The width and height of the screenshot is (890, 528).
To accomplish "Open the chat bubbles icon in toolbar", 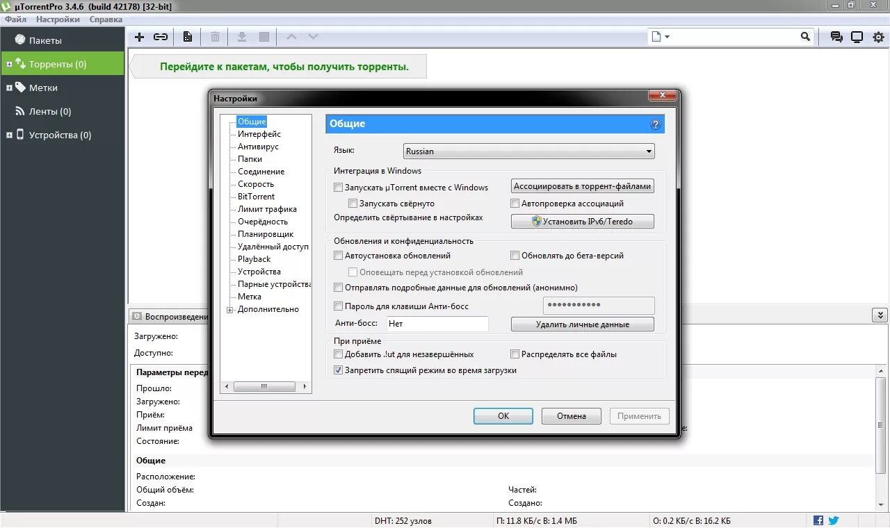I will tap(836, 37).
